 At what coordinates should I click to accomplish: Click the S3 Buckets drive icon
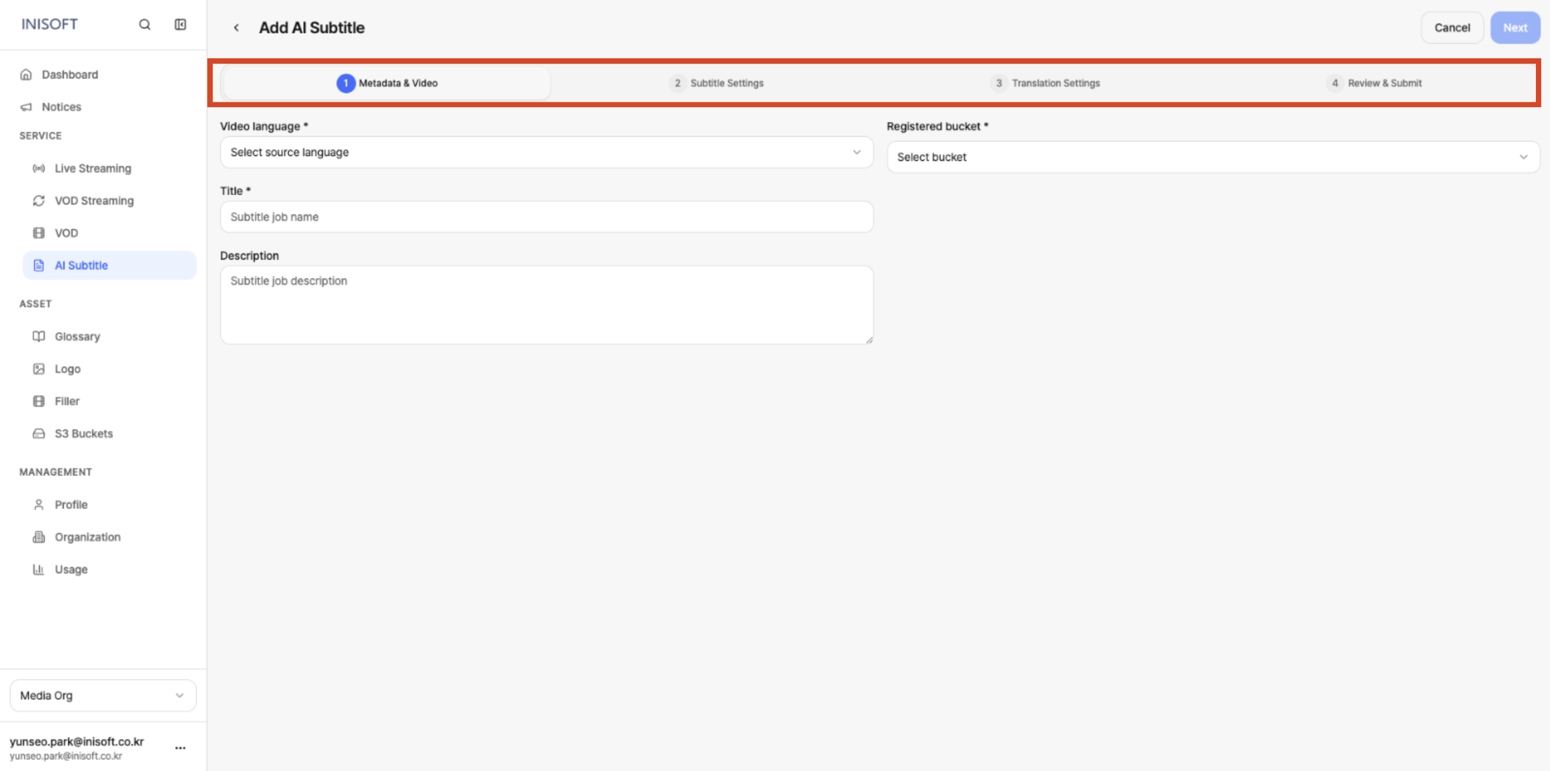(39, 434)
